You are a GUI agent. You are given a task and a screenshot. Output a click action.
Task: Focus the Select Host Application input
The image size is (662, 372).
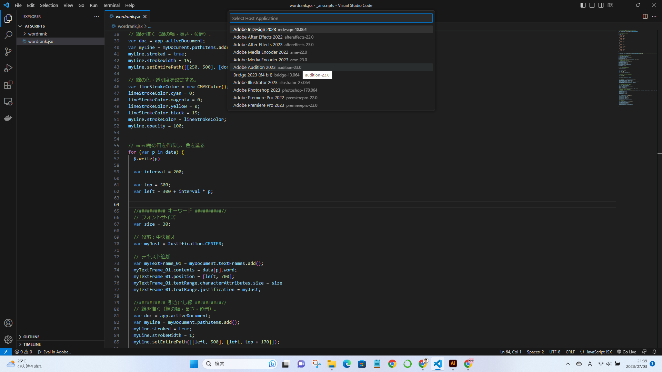click(331, 18)
